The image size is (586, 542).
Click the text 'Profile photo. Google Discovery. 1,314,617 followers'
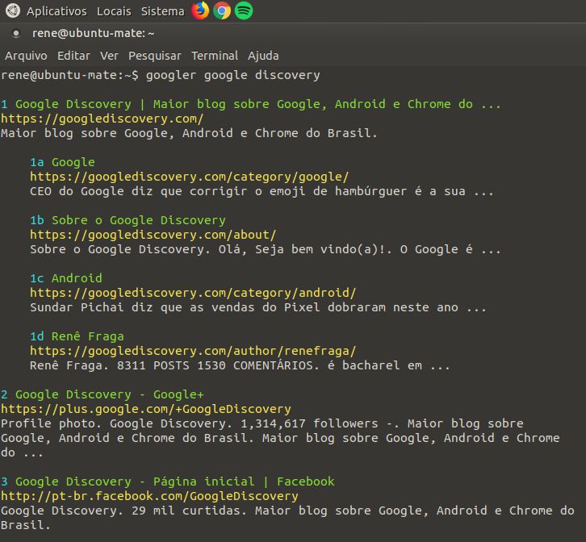(x=190, y=423)
